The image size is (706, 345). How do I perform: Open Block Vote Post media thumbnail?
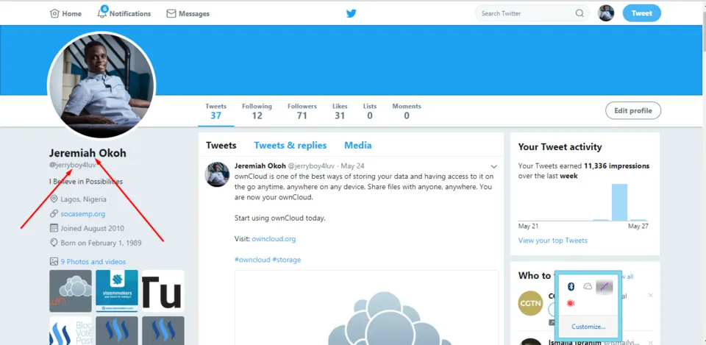(x=71, y=330)
